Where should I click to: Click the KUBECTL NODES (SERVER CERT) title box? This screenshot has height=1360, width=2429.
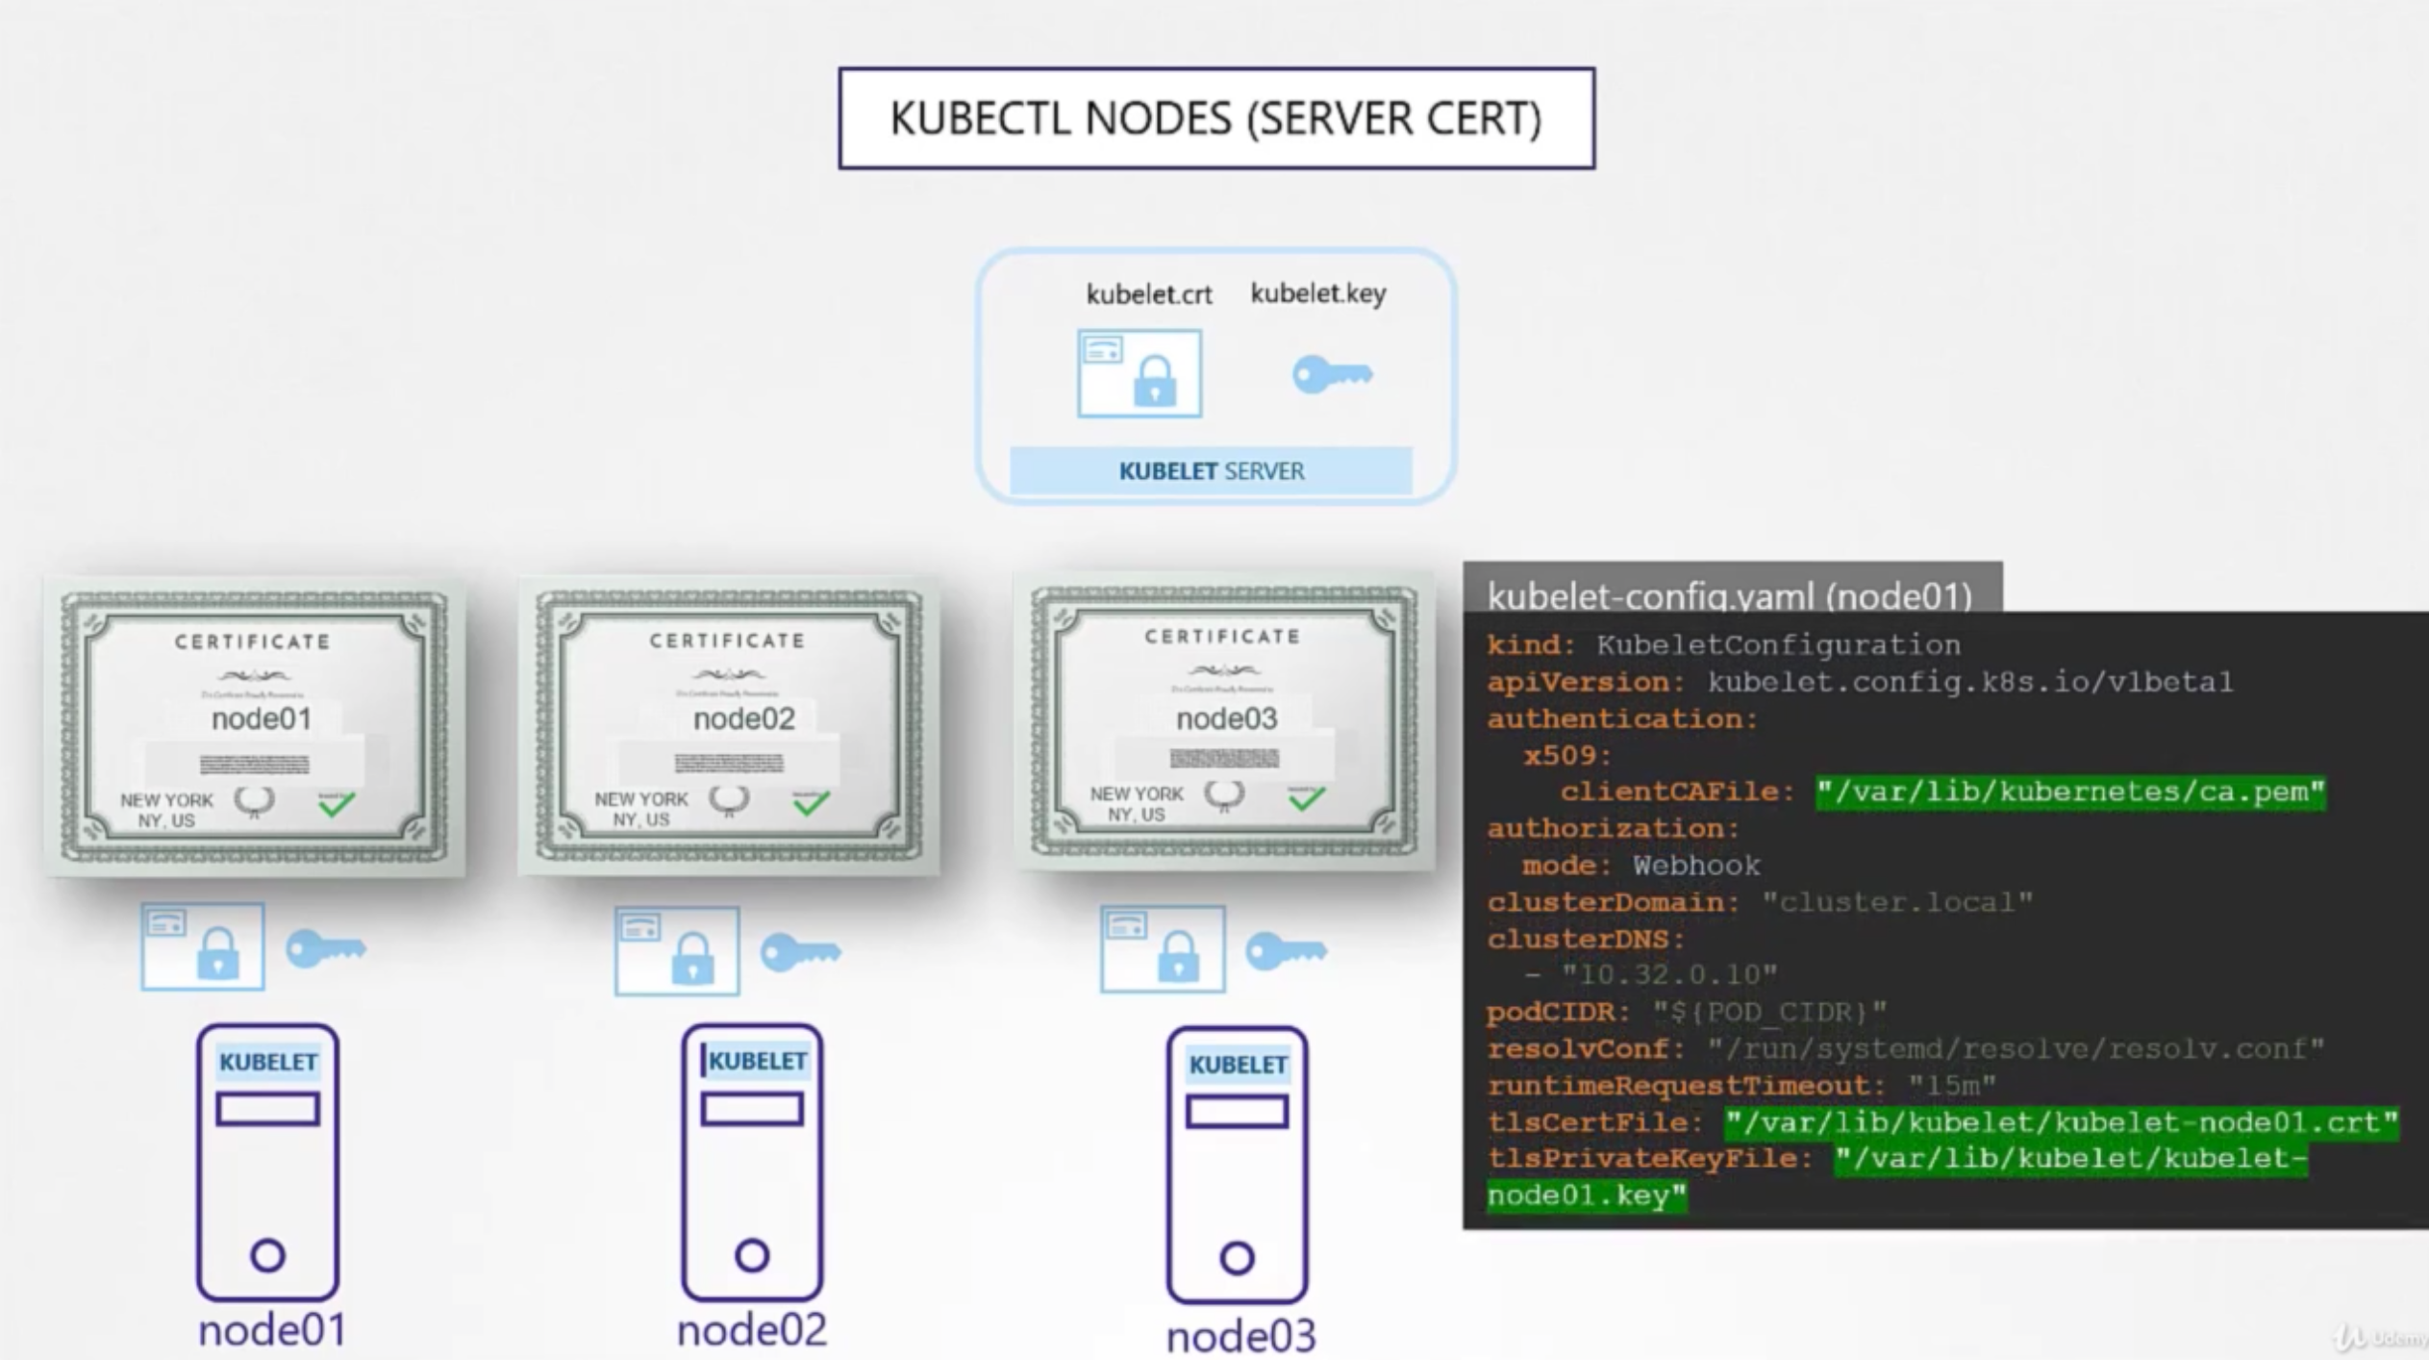pos(1215,118)
